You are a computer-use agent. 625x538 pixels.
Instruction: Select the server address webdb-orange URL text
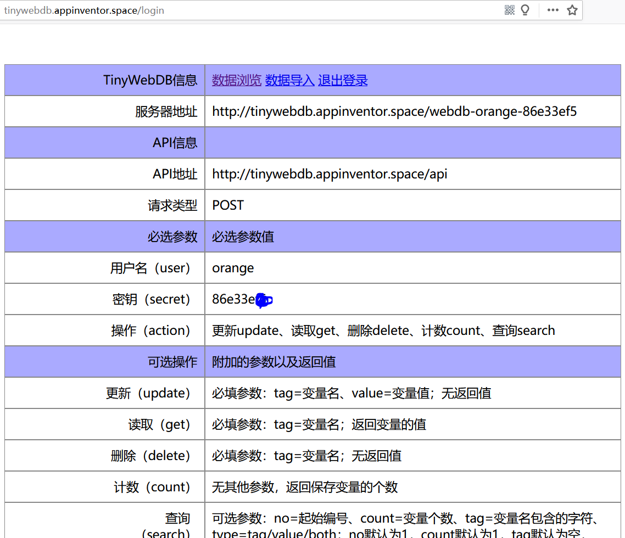(x=394, y=111)
